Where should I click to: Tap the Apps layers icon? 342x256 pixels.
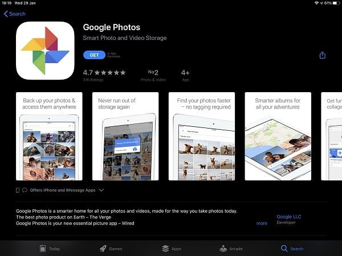click(165, 249)
